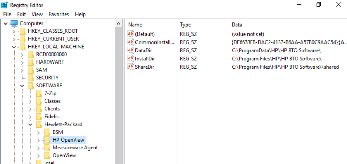Select the HKEY_LOCAL_MACHINE tree label
The height and width of the screenshot is (164, 347).
(x=56, y=47)
